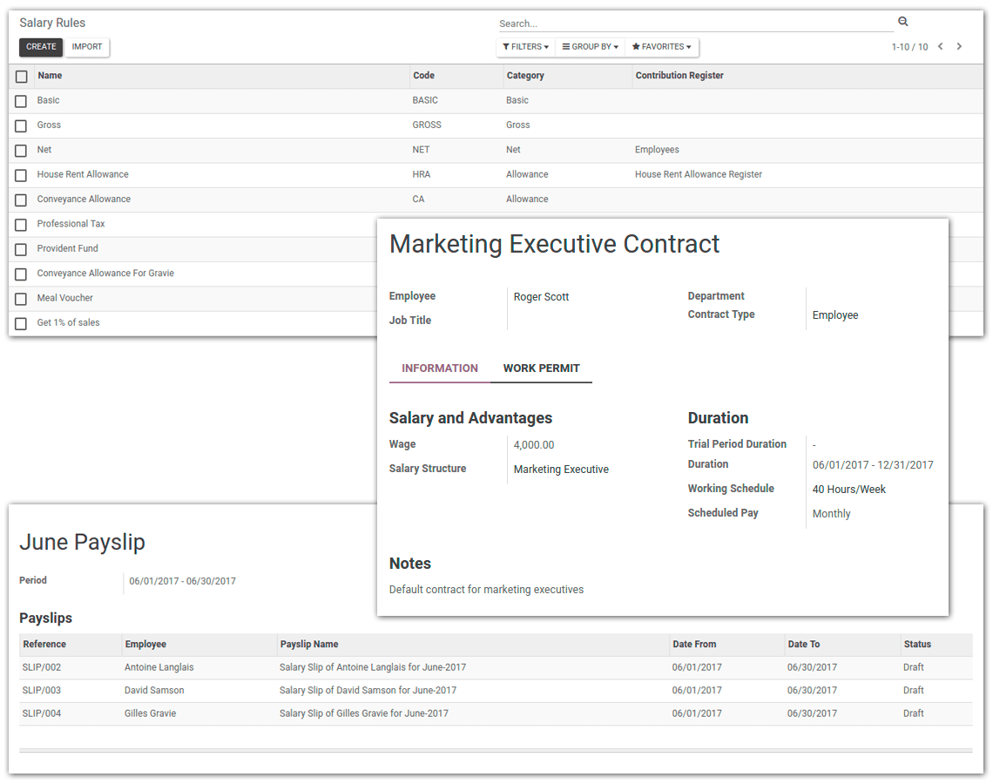Check the checkbox beside Provident Fund
The height and width of the screenshot is (784, 993).
(x=21, y=248)
